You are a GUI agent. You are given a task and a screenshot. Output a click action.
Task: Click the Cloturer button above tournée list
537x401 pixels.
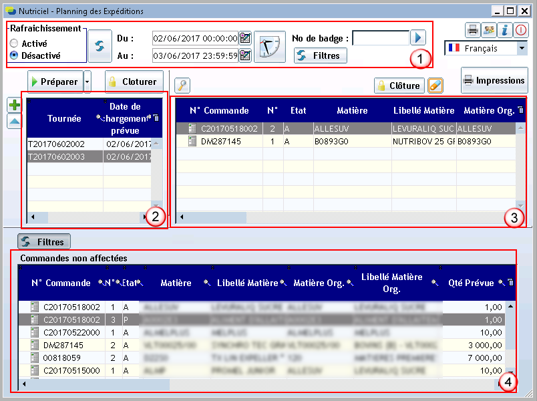coord(134,82)
